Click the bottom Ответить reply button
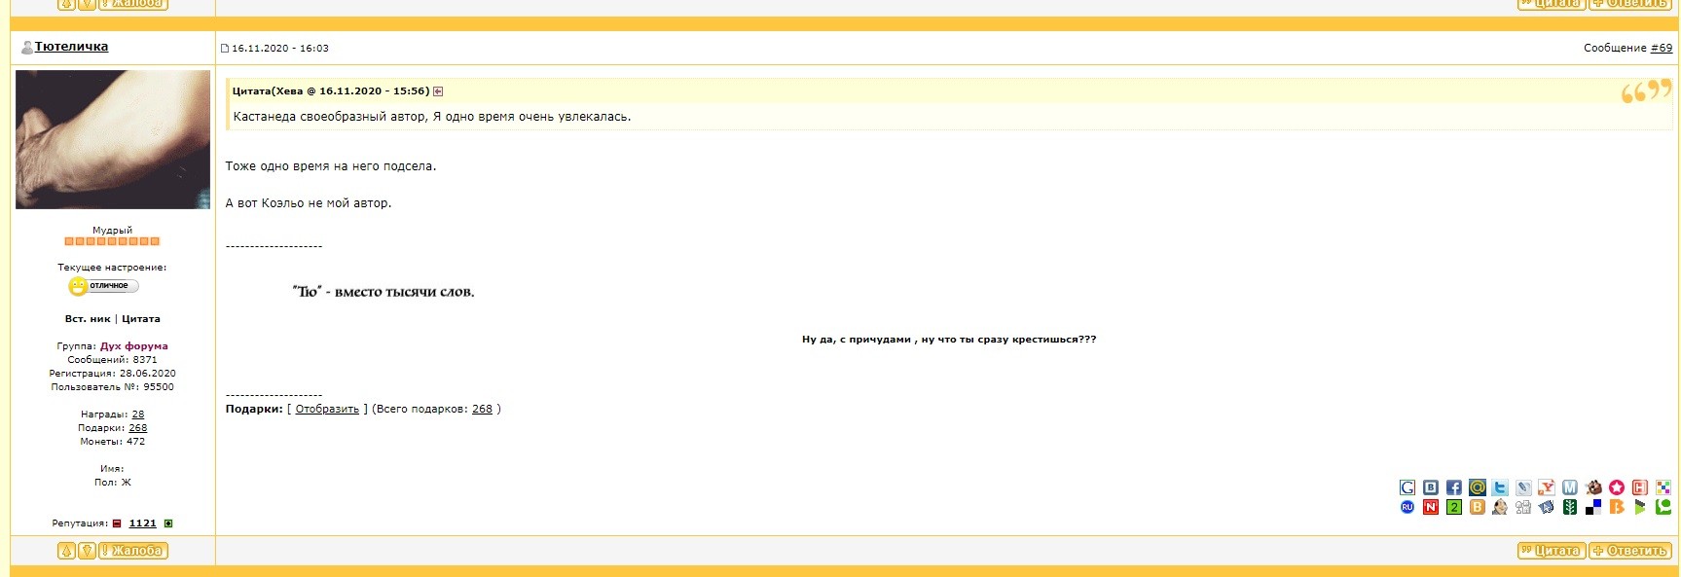This screenshot has height=577, width=1681. [1631, 551]
